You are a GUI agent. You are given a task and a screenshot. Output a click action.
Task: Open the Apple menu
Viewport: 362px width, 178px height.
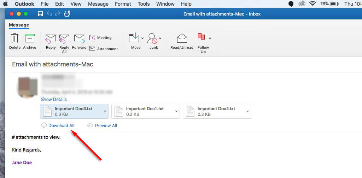pyautogui.click(x=5, y=4)
